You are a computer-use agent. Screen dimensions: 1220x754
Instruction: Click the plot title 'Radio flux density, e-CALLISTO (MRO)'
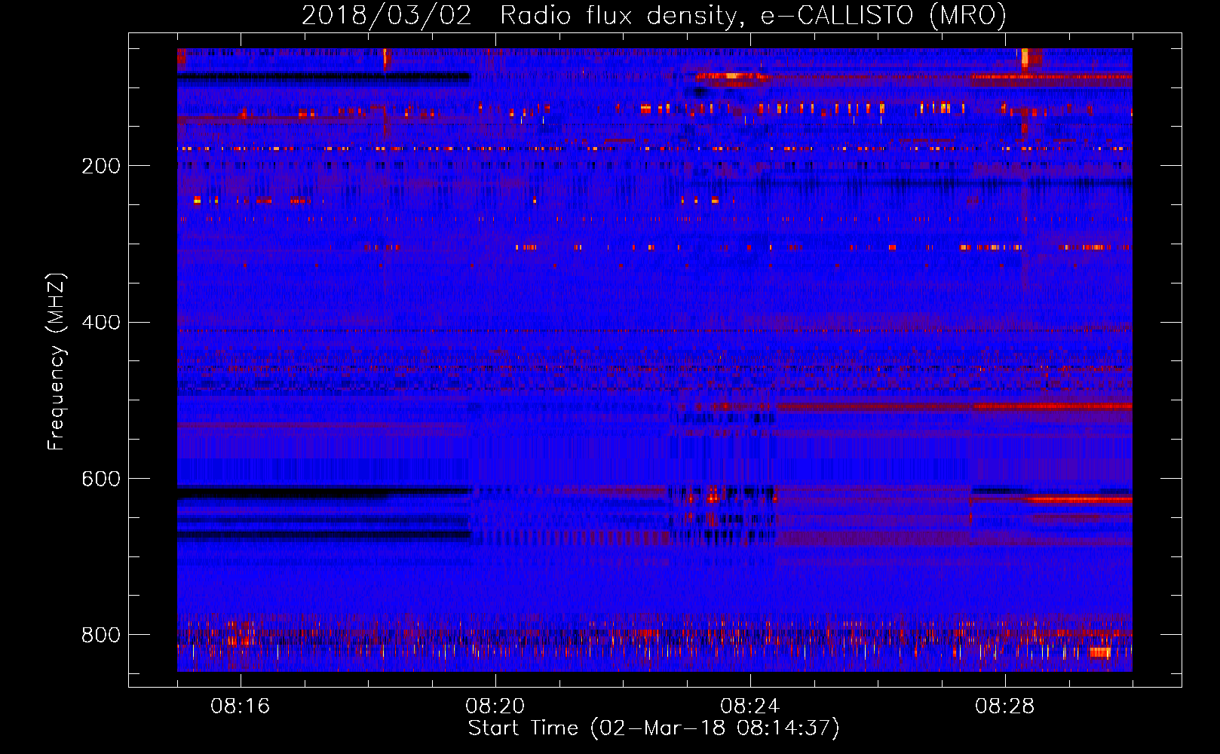point(753,16)
